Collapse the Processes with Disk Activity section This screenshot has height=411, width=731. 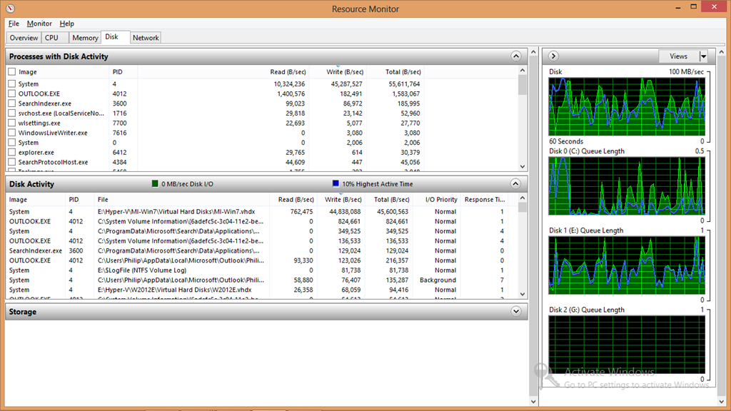click(515, 56)
